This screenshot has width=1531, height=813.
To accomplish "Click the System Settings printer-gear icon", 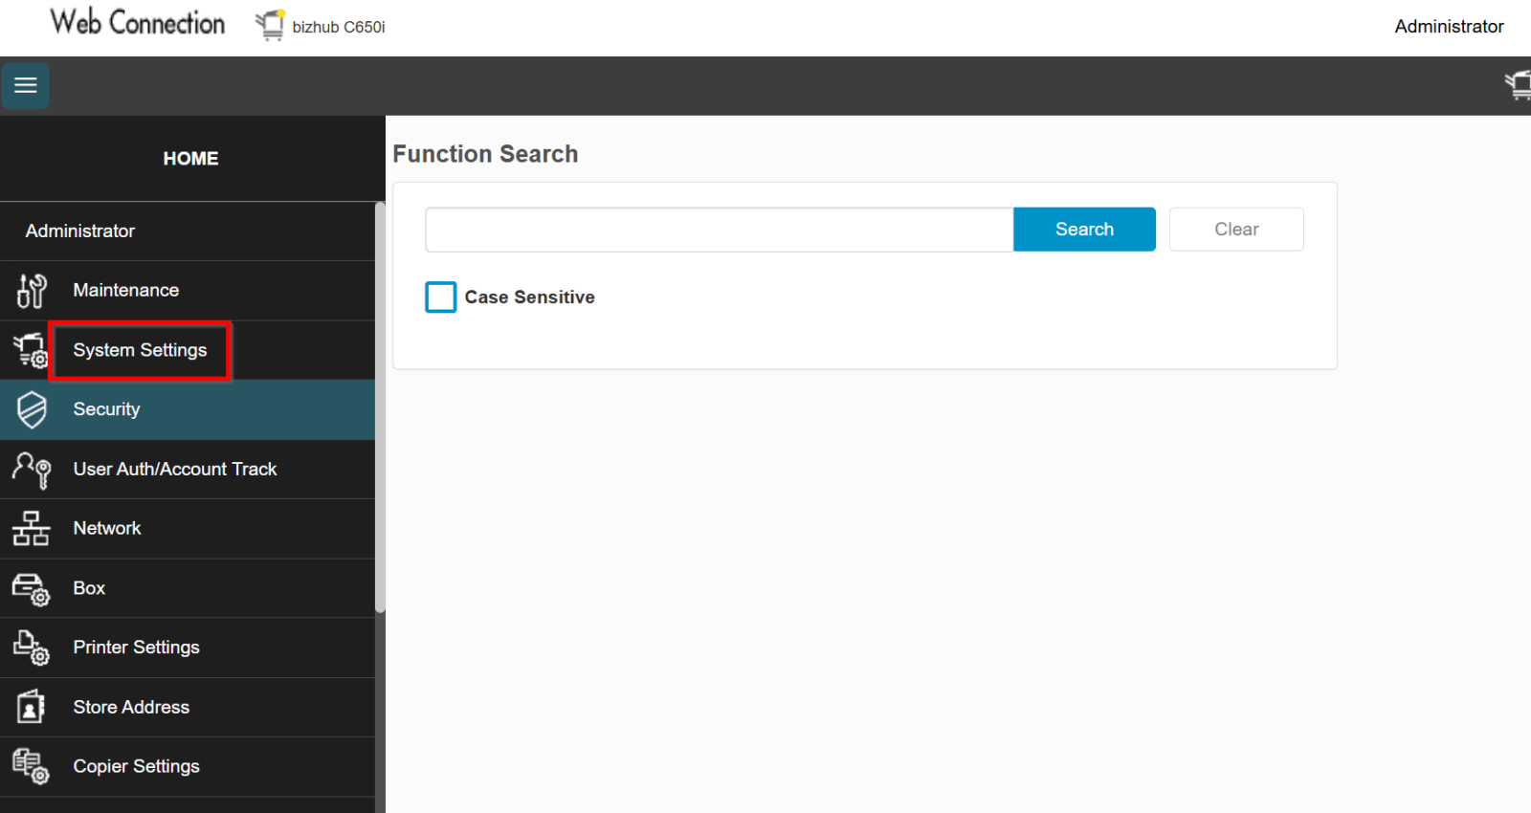I will tap(31, 351).
